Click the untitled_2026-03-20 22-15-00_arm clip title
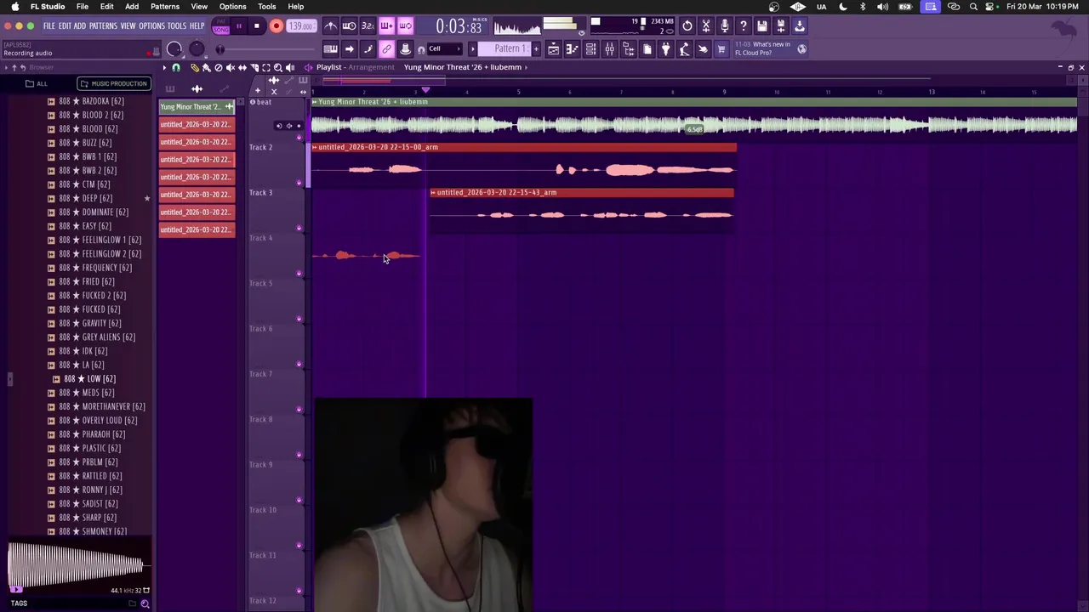The width and height of the screenshot is (1089, 612). 378,147
